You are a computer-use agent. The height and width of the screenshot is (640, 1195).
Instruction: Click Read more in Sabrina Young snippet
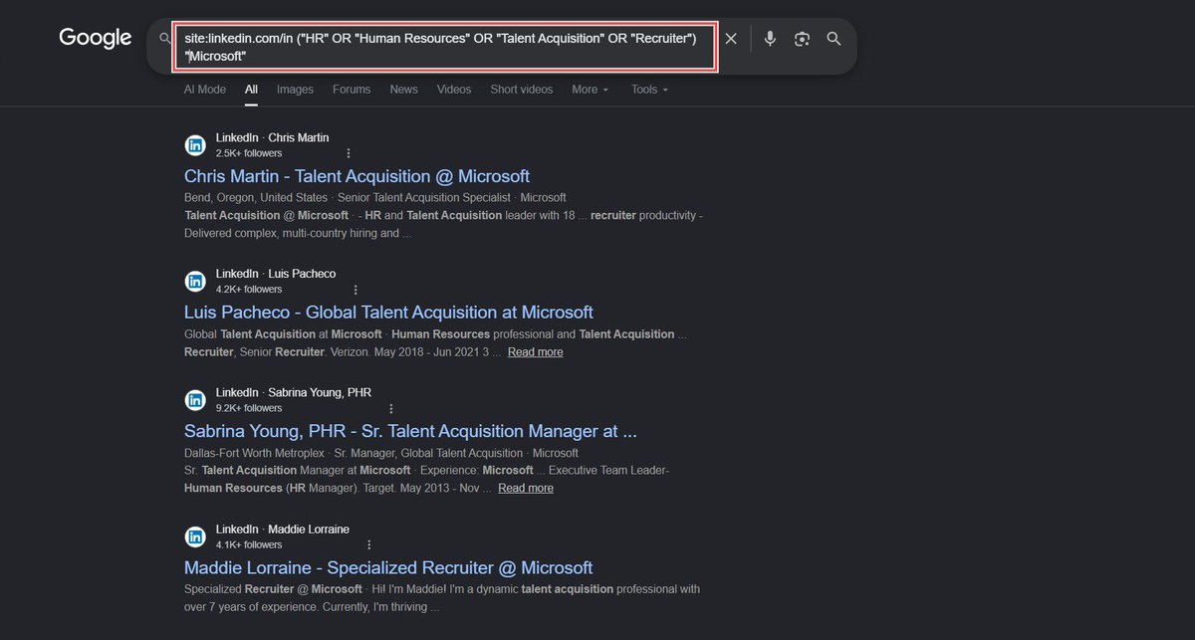(526, 488)
